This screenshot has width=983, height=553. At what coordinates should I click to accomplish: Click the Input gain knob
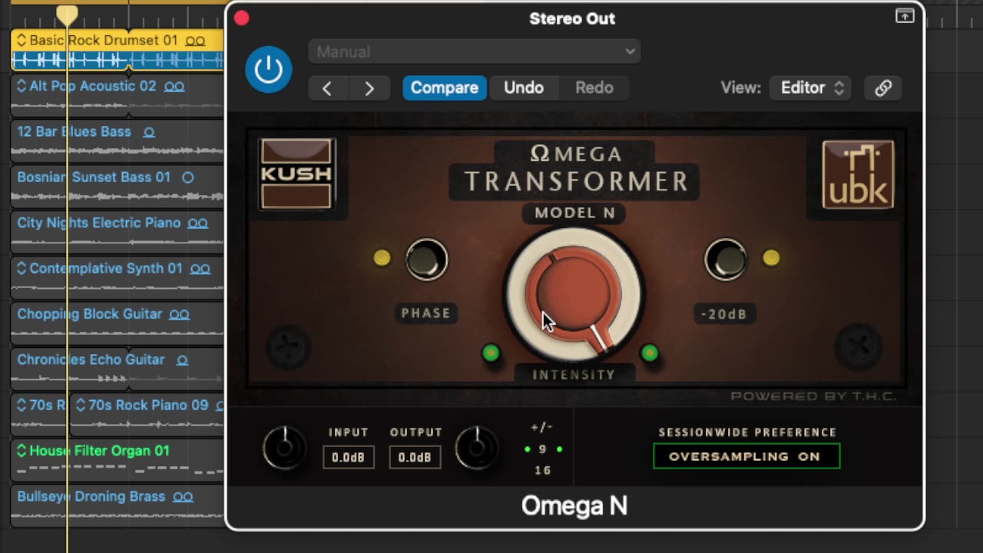[284, 448]
